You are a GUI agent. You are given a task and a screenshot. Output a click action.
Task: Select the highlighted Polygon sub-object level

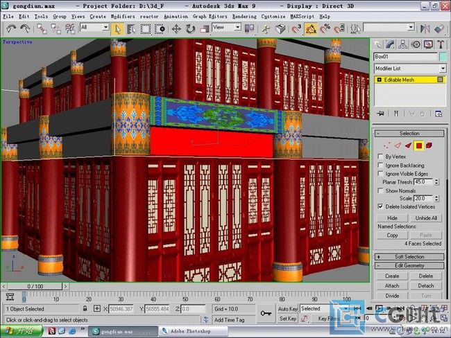point(419,145)
